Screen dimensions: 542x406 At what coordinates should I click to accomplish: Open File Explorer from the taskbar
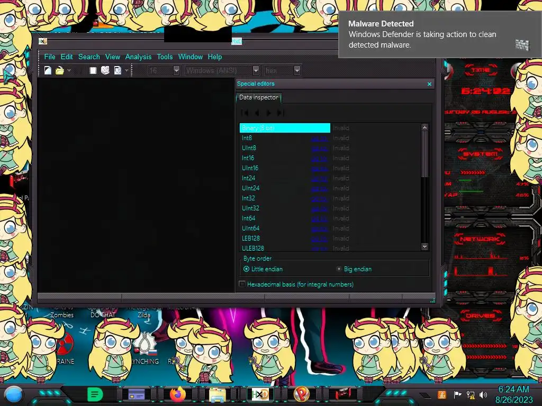(218, 395)
